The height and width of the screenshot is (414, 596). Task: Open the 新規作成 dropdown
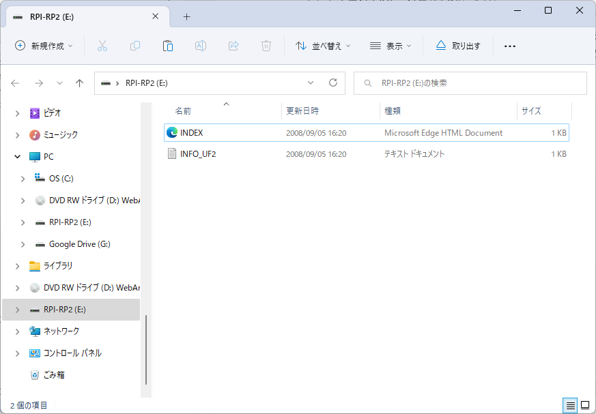click(44, 46)
